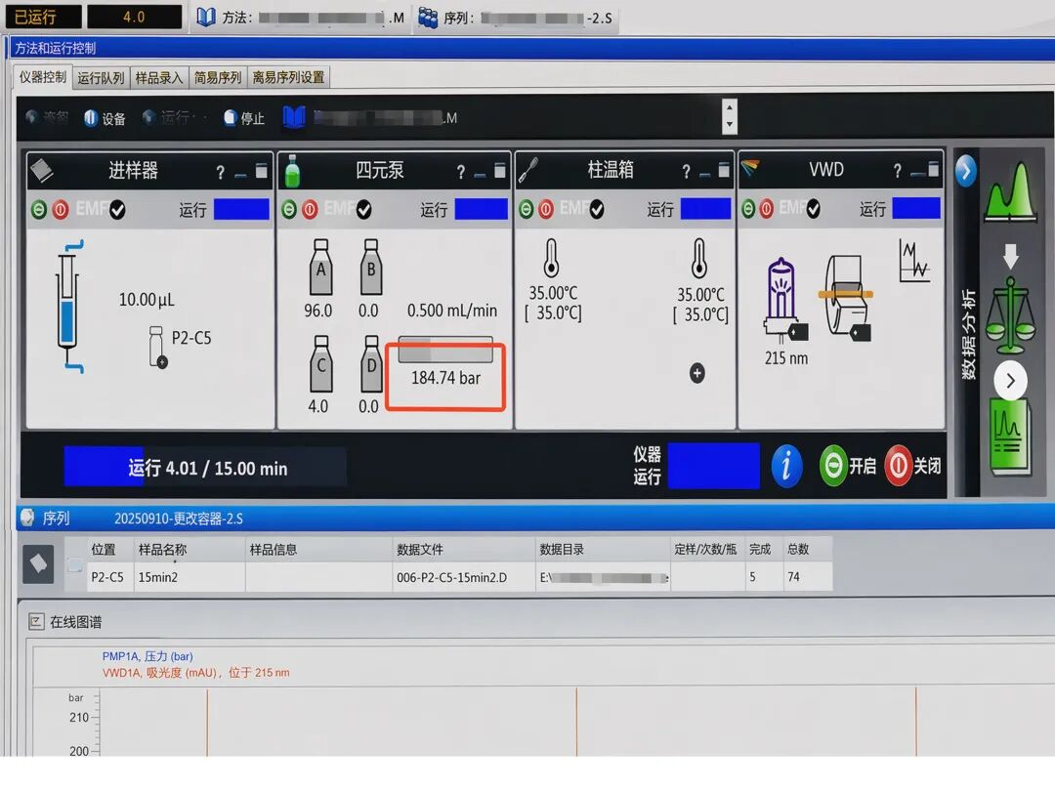1055x791 pixels.
Task: Click the solvent bottle A icon
Action: click(x=321, y=268)
